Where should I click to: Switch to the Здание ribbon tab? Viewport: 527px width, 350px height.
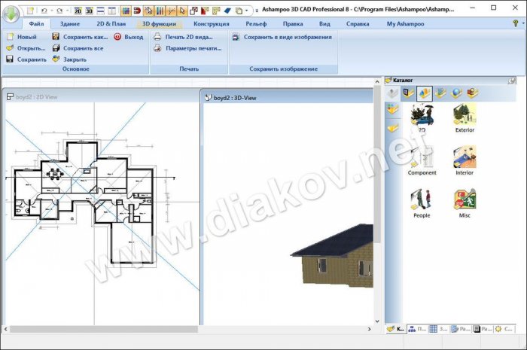click(70, 24)
